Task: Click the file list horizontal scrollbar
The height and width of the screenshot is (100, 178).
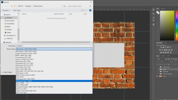Action: 56,42
